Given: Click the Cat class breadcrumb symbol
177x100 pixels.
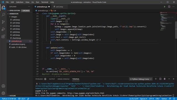Looking at the screenshot, I should click(x=53, y=11).
